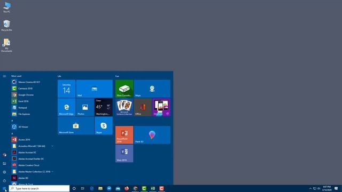Open Cortana from the taskbar

click(74, 188)
